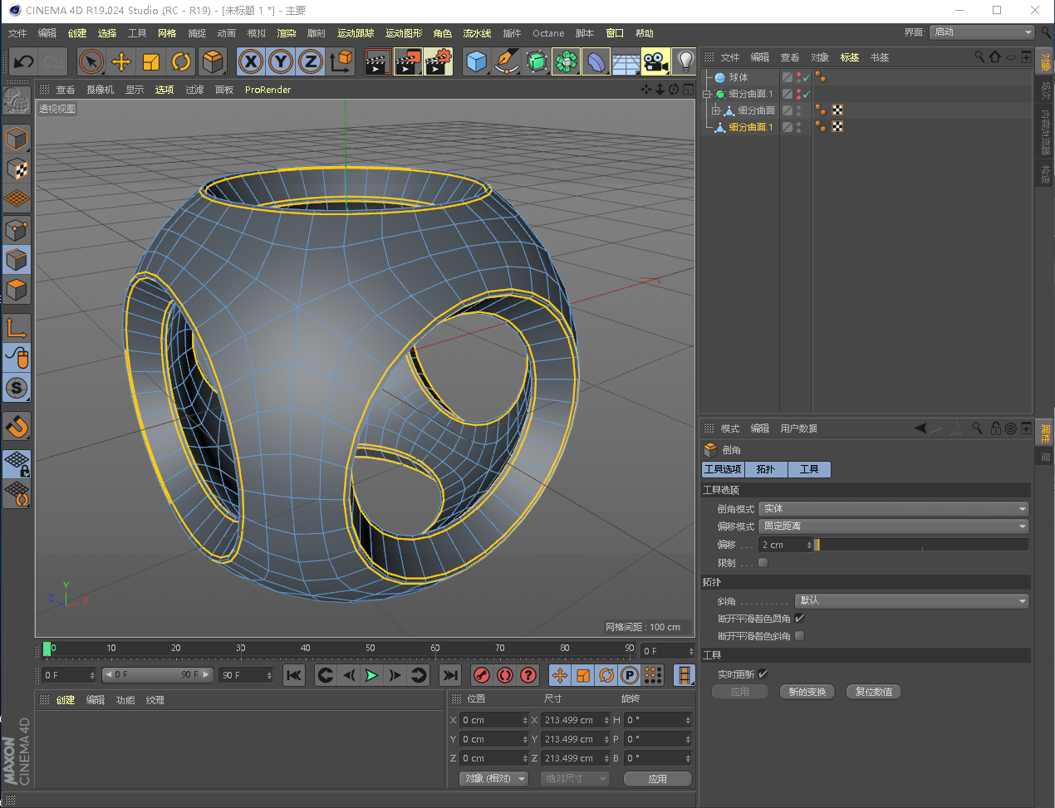Click the Camera object icon

click(x=655, y=61)
